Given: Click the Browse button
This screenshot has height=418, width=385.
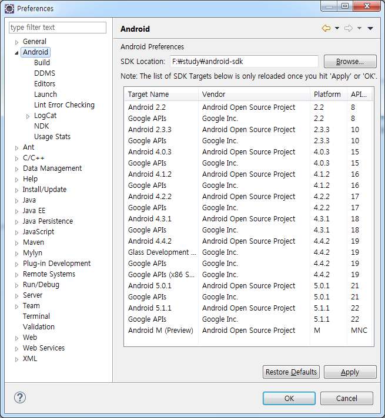Looking at the screenshot, I should 350,62.
